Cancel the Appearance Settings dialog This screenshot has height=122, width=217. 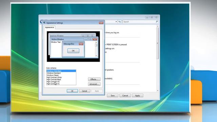(x=84, y=91)
